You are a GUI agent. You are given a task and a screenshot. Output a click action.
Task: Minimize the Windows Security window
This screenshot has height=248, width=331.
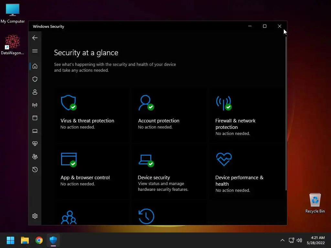pyautogui.click(x=250, y=26)
